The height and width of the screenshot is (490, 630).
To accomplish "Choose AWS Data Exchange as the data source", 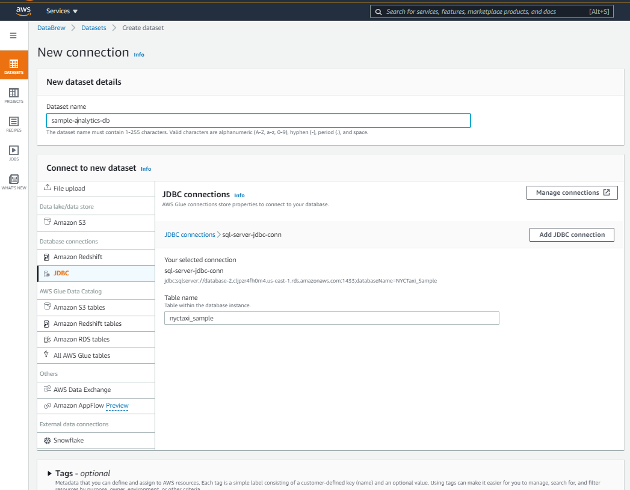I will tap(48, 390).
